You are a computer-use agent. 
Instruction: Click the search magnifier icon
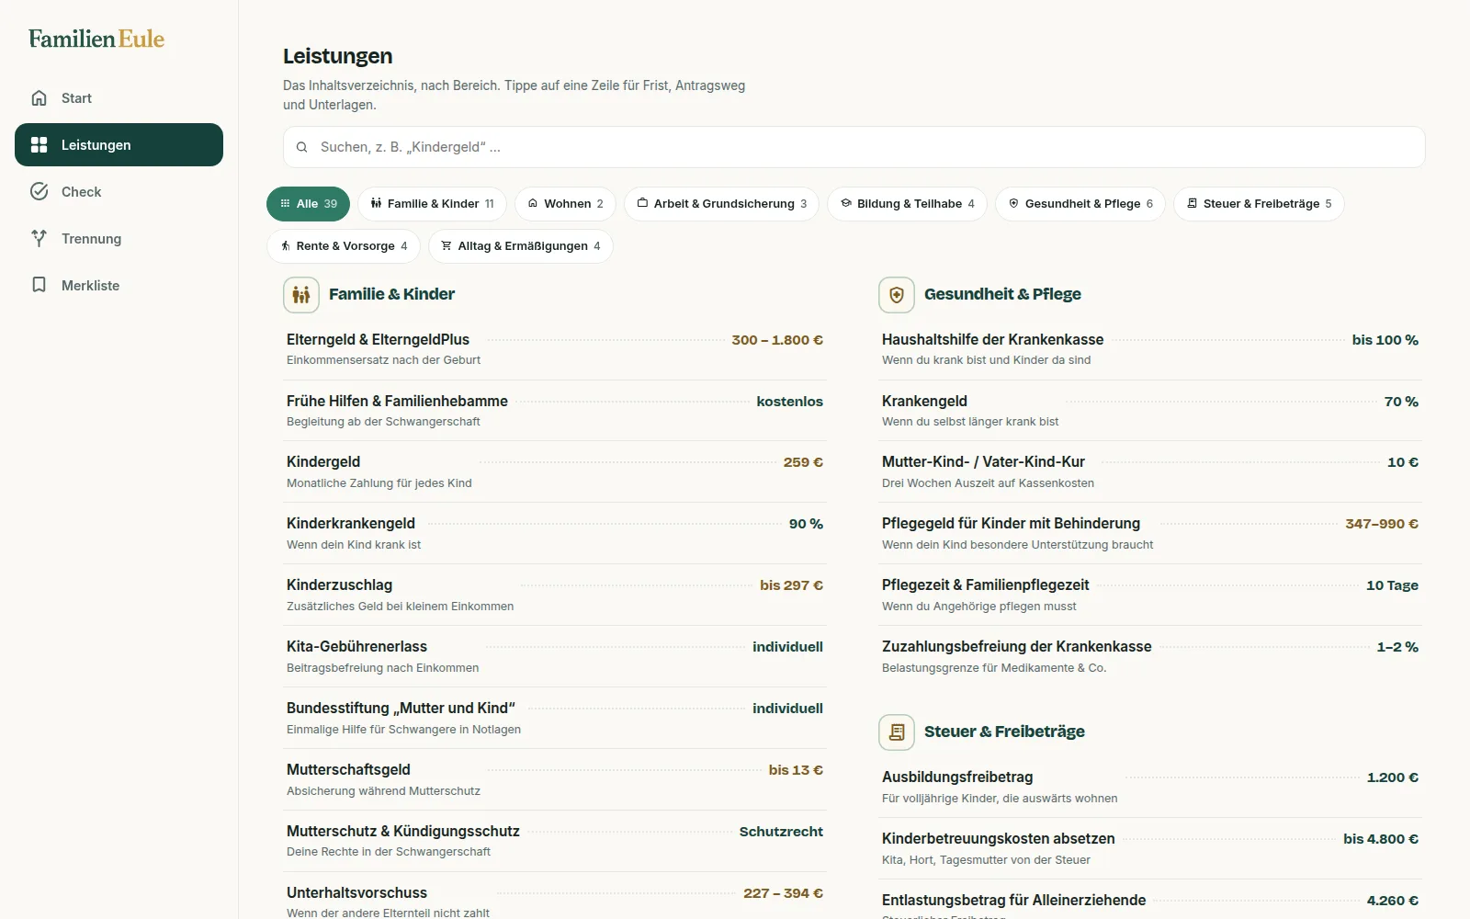[x=301, y=147]
